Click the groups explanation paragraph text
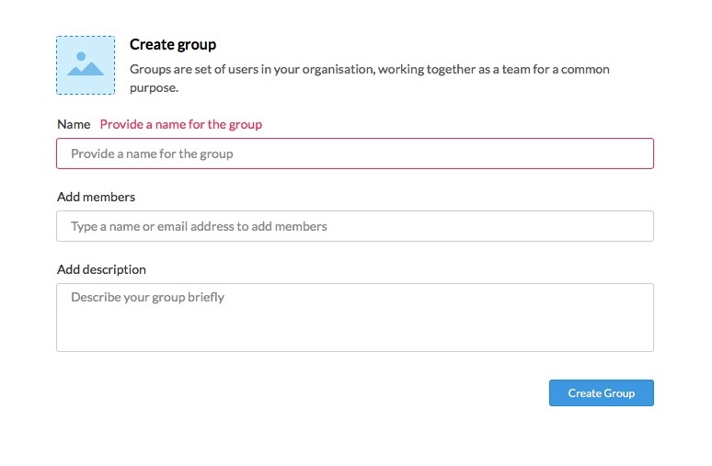This screenshot has width=712, height=466. [370, 78]
